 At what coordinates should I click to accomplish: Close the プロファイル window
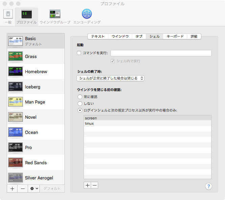tap(5, 4)
